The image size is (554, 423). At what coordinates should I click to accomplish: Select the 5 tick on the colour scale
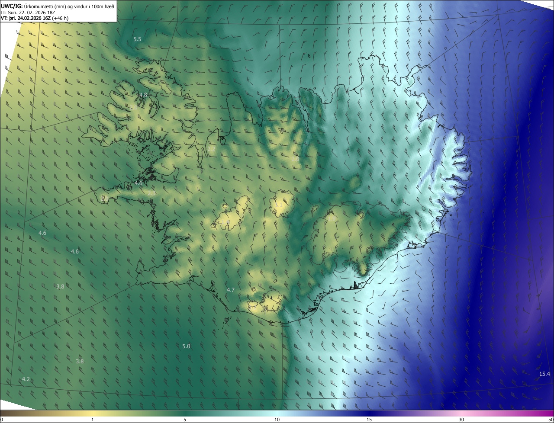coord(185,420)
